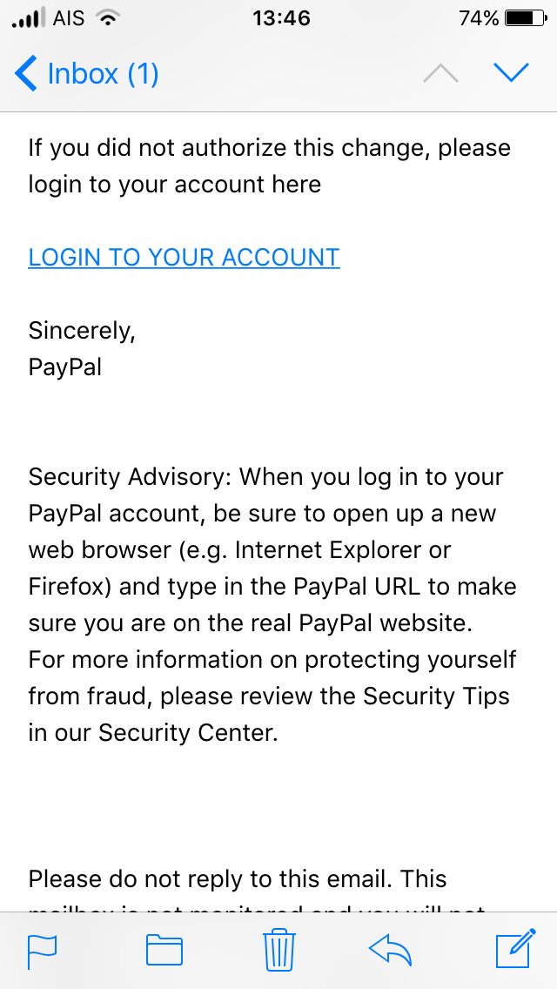The width and height of the screenshot is (557, 989).
Task: Tap the back chevron to return
Action: pyautogui.click(x=26, y=74)
